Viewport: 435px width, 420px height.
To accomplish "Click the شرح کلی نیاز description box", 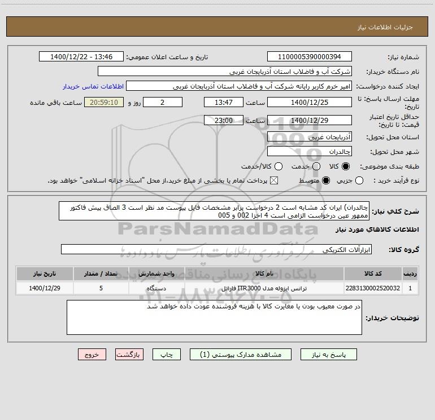I will (214, 211).
